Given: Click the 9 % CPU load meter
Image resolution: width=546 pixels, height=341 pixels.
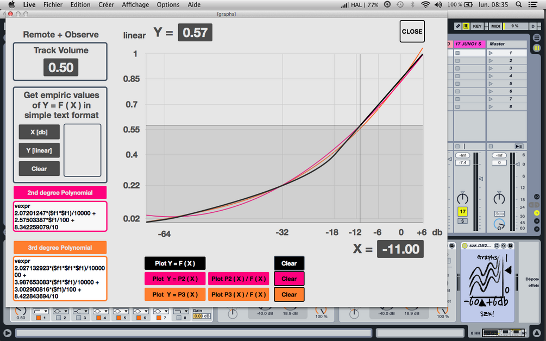Looking at the screenshot, I should (514, 26).
